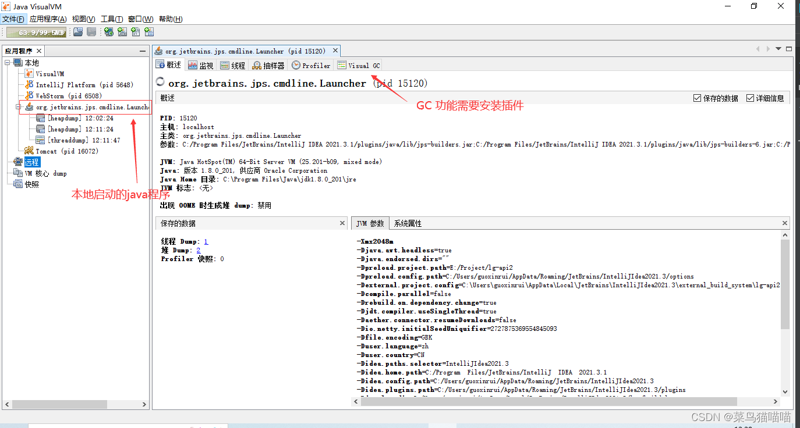Open the document tab list dropdown arrow
Viewport: 800px width, 428px height.
click(x=779, y=49)
